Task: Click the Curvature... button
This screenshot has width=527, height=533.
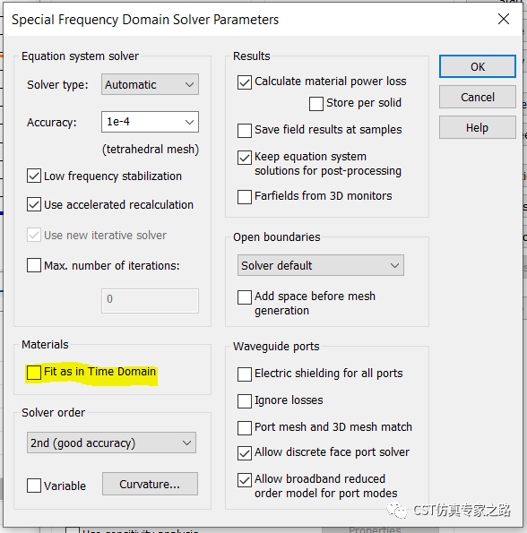Action: pyautogui.click(x=150, y=484)
